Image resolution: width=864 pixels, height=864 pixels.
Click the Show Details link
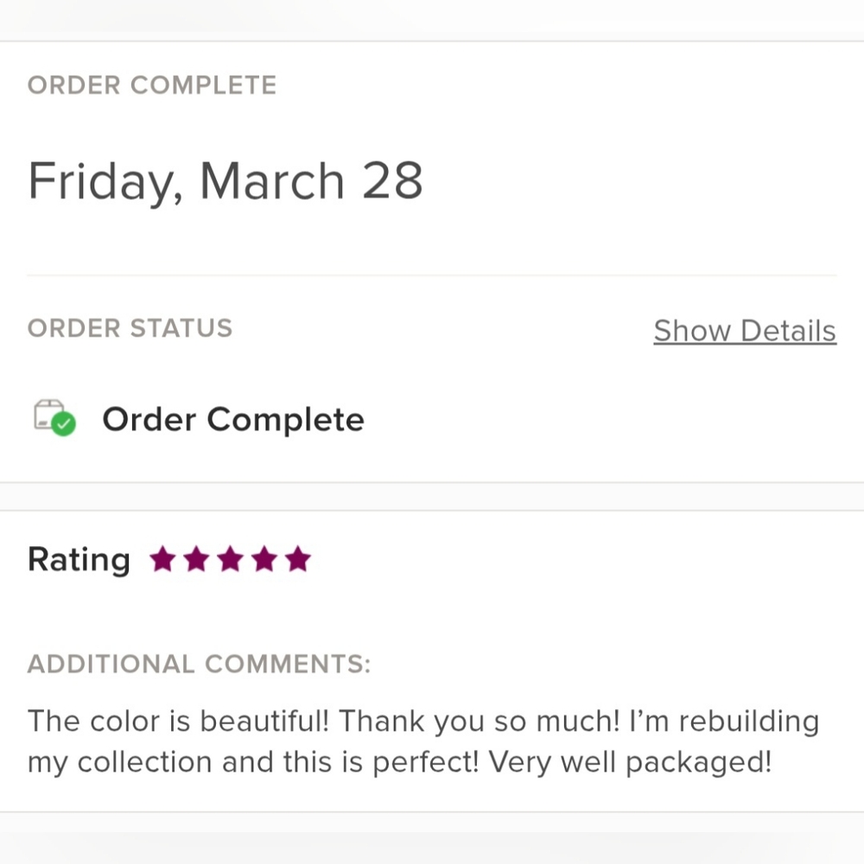744,331
